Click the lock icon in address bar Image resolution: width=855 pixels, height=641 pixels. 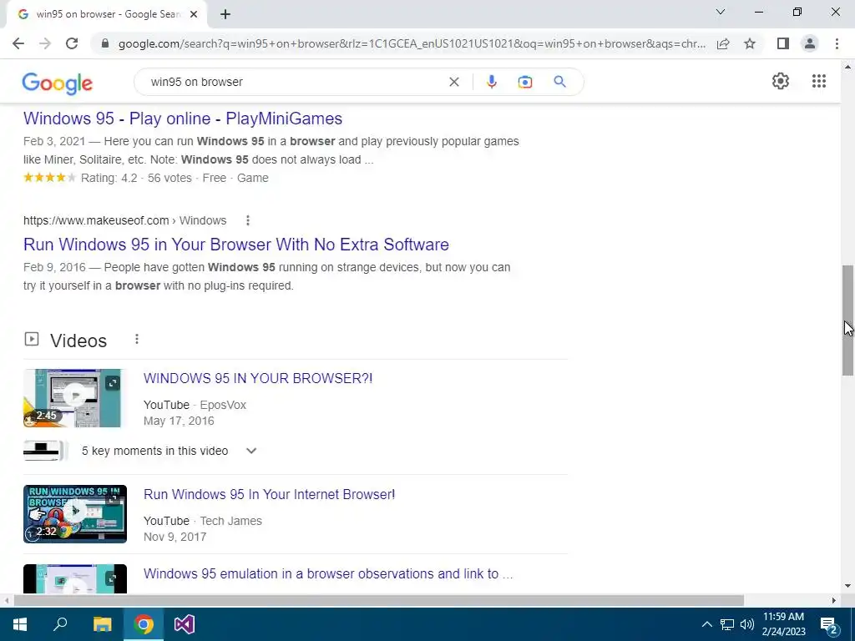(106, 43)
